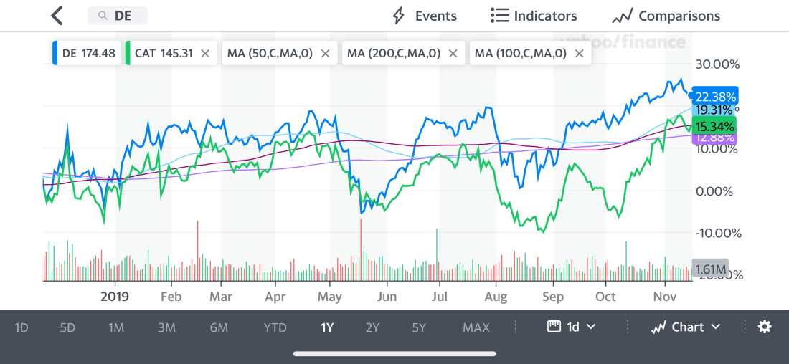789x364 pixels.
Task: Tap the back arrow chevron
Action: click(x=57, y=16)
